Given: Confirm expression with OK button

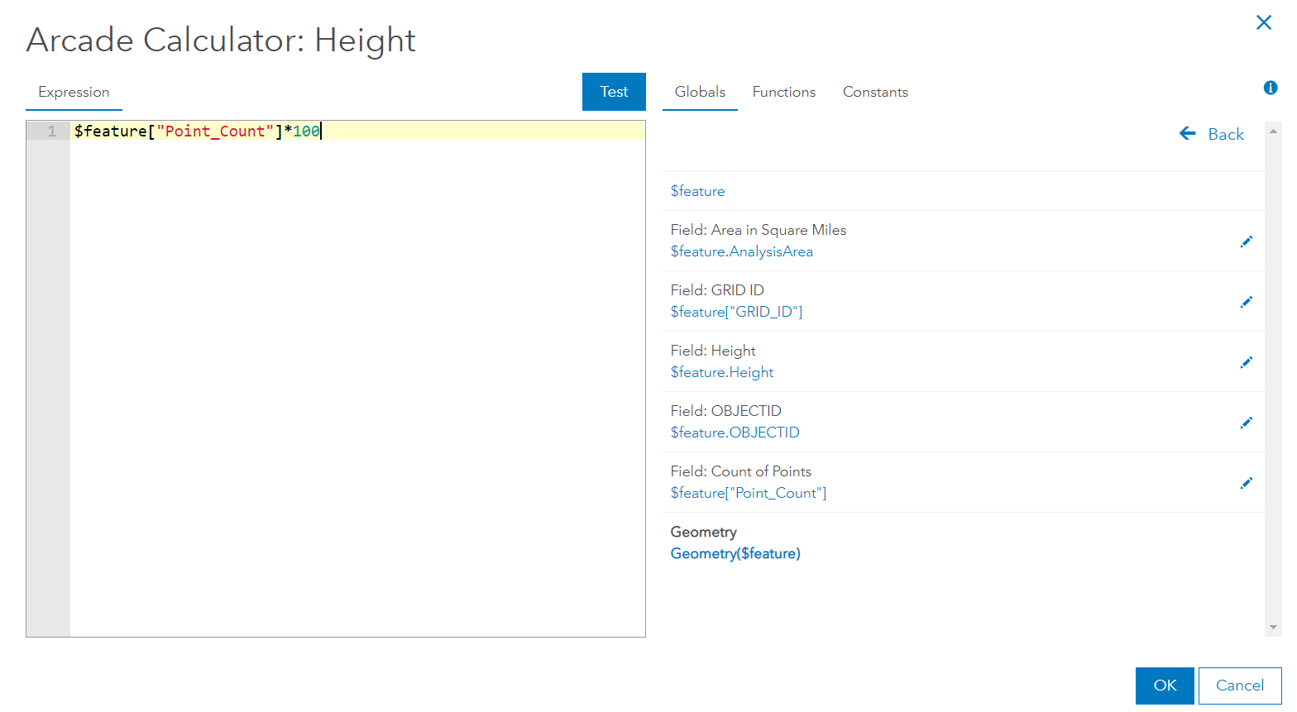Looking at the screenshot, I should point(1165,686).
